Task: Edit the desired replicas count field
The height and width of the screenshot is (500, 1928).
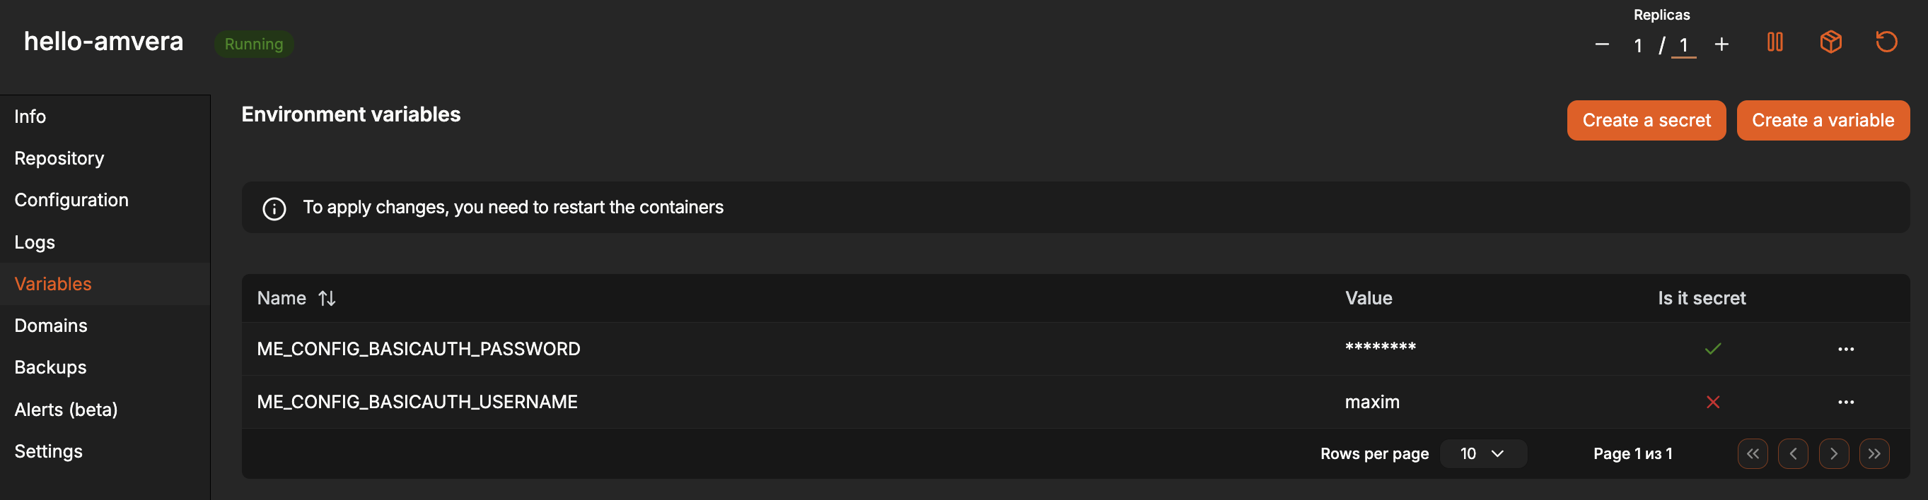Action: [x=1683, y=46]
